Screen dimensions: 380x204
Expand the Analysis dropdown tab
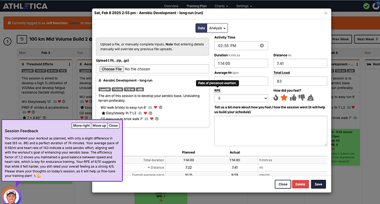tap(218, 28)
